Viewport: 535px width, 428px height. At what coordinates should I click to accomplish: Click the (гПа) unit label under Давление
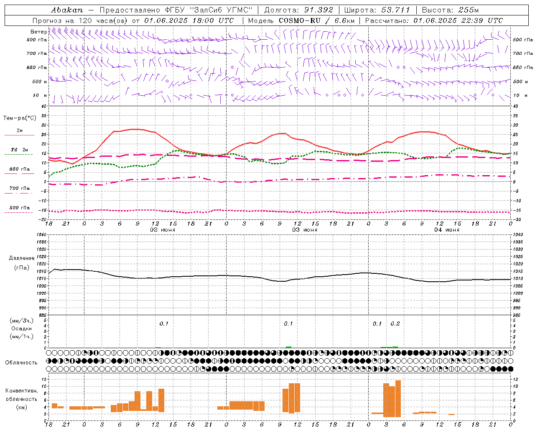[x=22, y=268]
